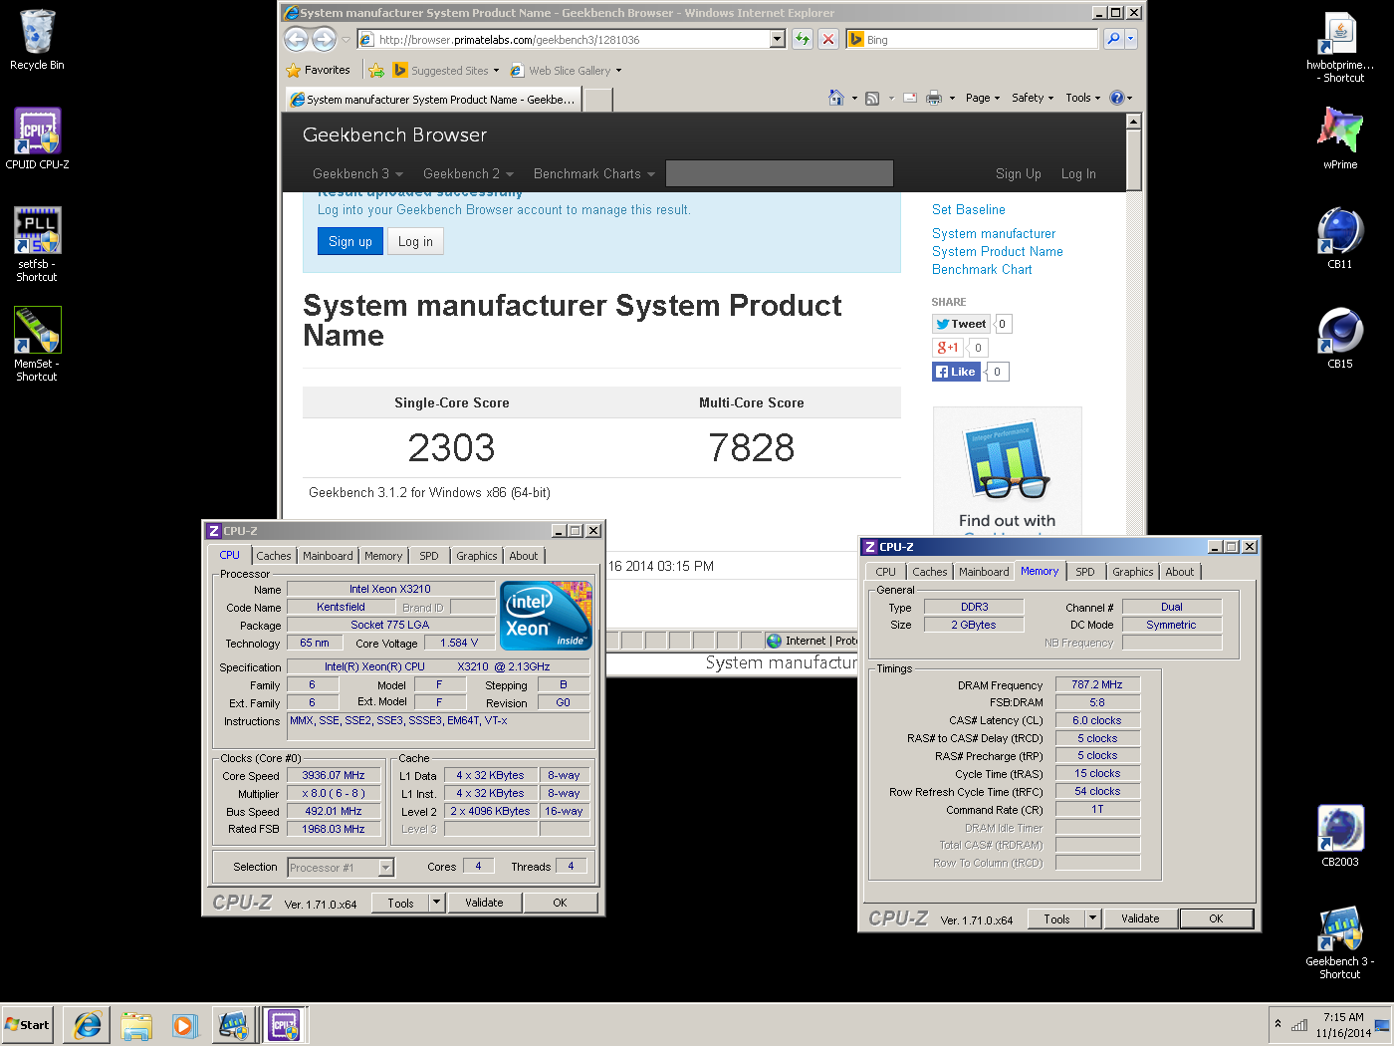Click the CPU-Z taskbar button
Screen dimensions: 1394x1046
(x=284, y=1025)
